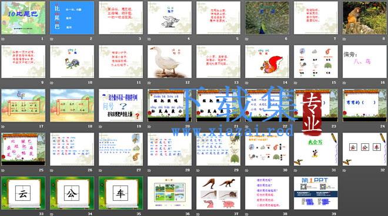
Task: Open slide 32 with 云 公 车 boxes
Action: pyautogui.click(x=364, y=149)
